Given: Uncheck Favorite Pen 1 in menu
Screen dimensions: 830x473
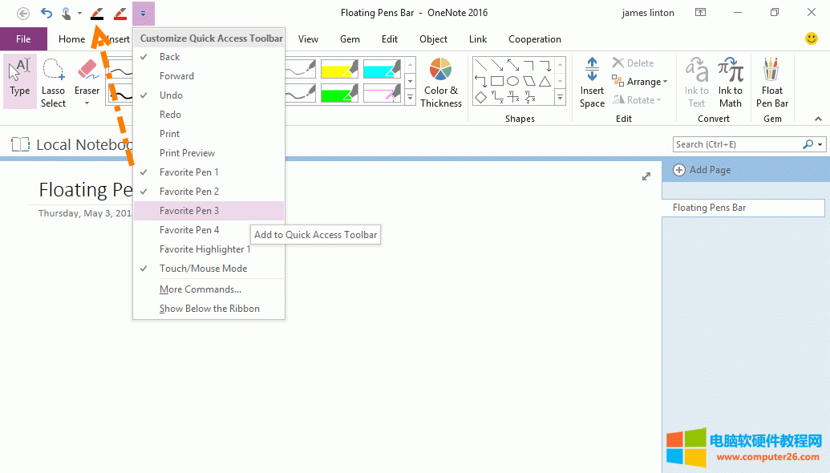Looking at the screenshot, I should [x=188, y=172].
